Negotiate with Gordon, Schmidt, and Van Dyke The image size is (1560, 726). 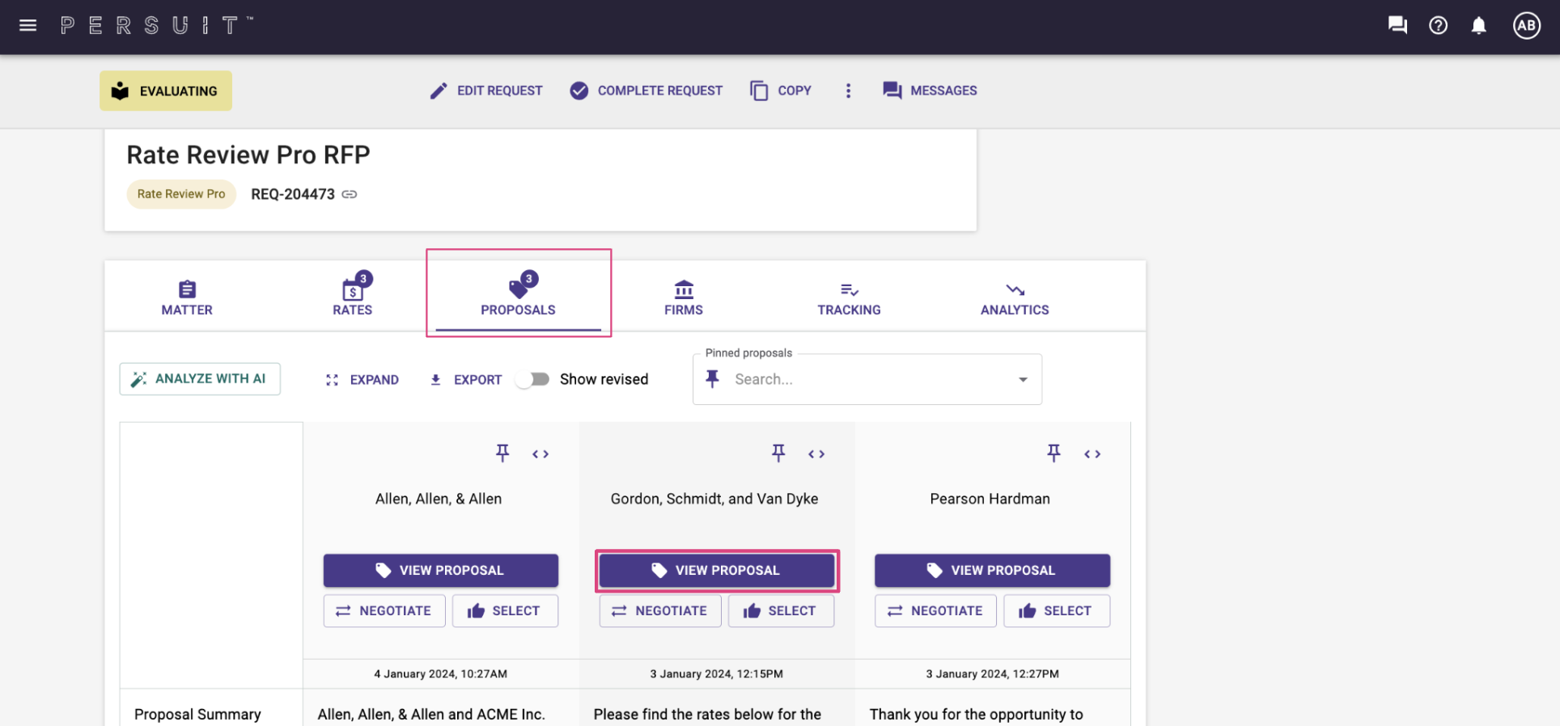(x=660, y=611)
